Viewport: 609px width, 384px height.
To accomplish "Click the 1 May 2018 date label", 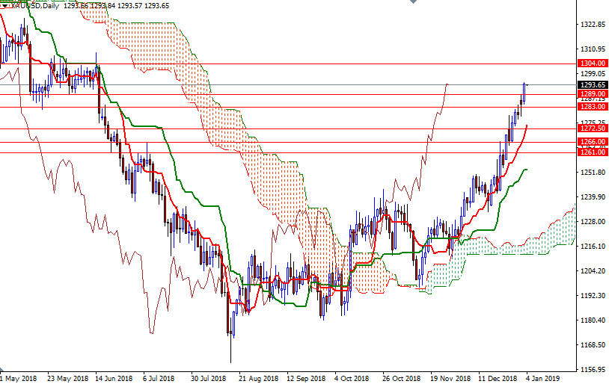I will pyautogui.click(x=19, y=379).
